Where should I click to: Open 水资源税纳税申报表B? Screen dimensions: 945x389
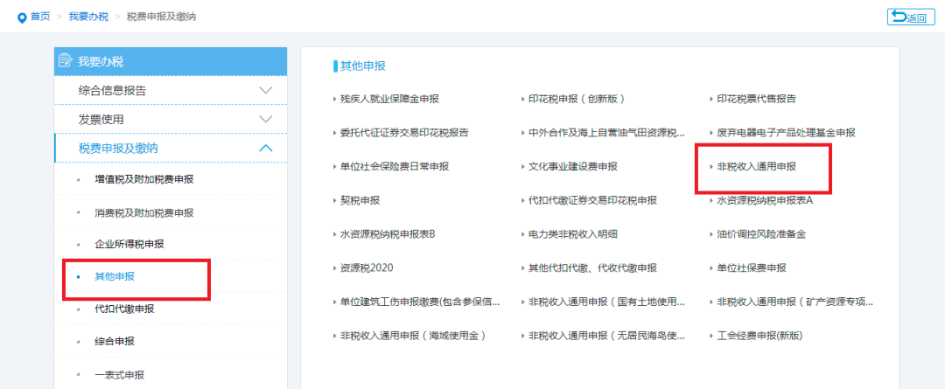pos(388,234)
